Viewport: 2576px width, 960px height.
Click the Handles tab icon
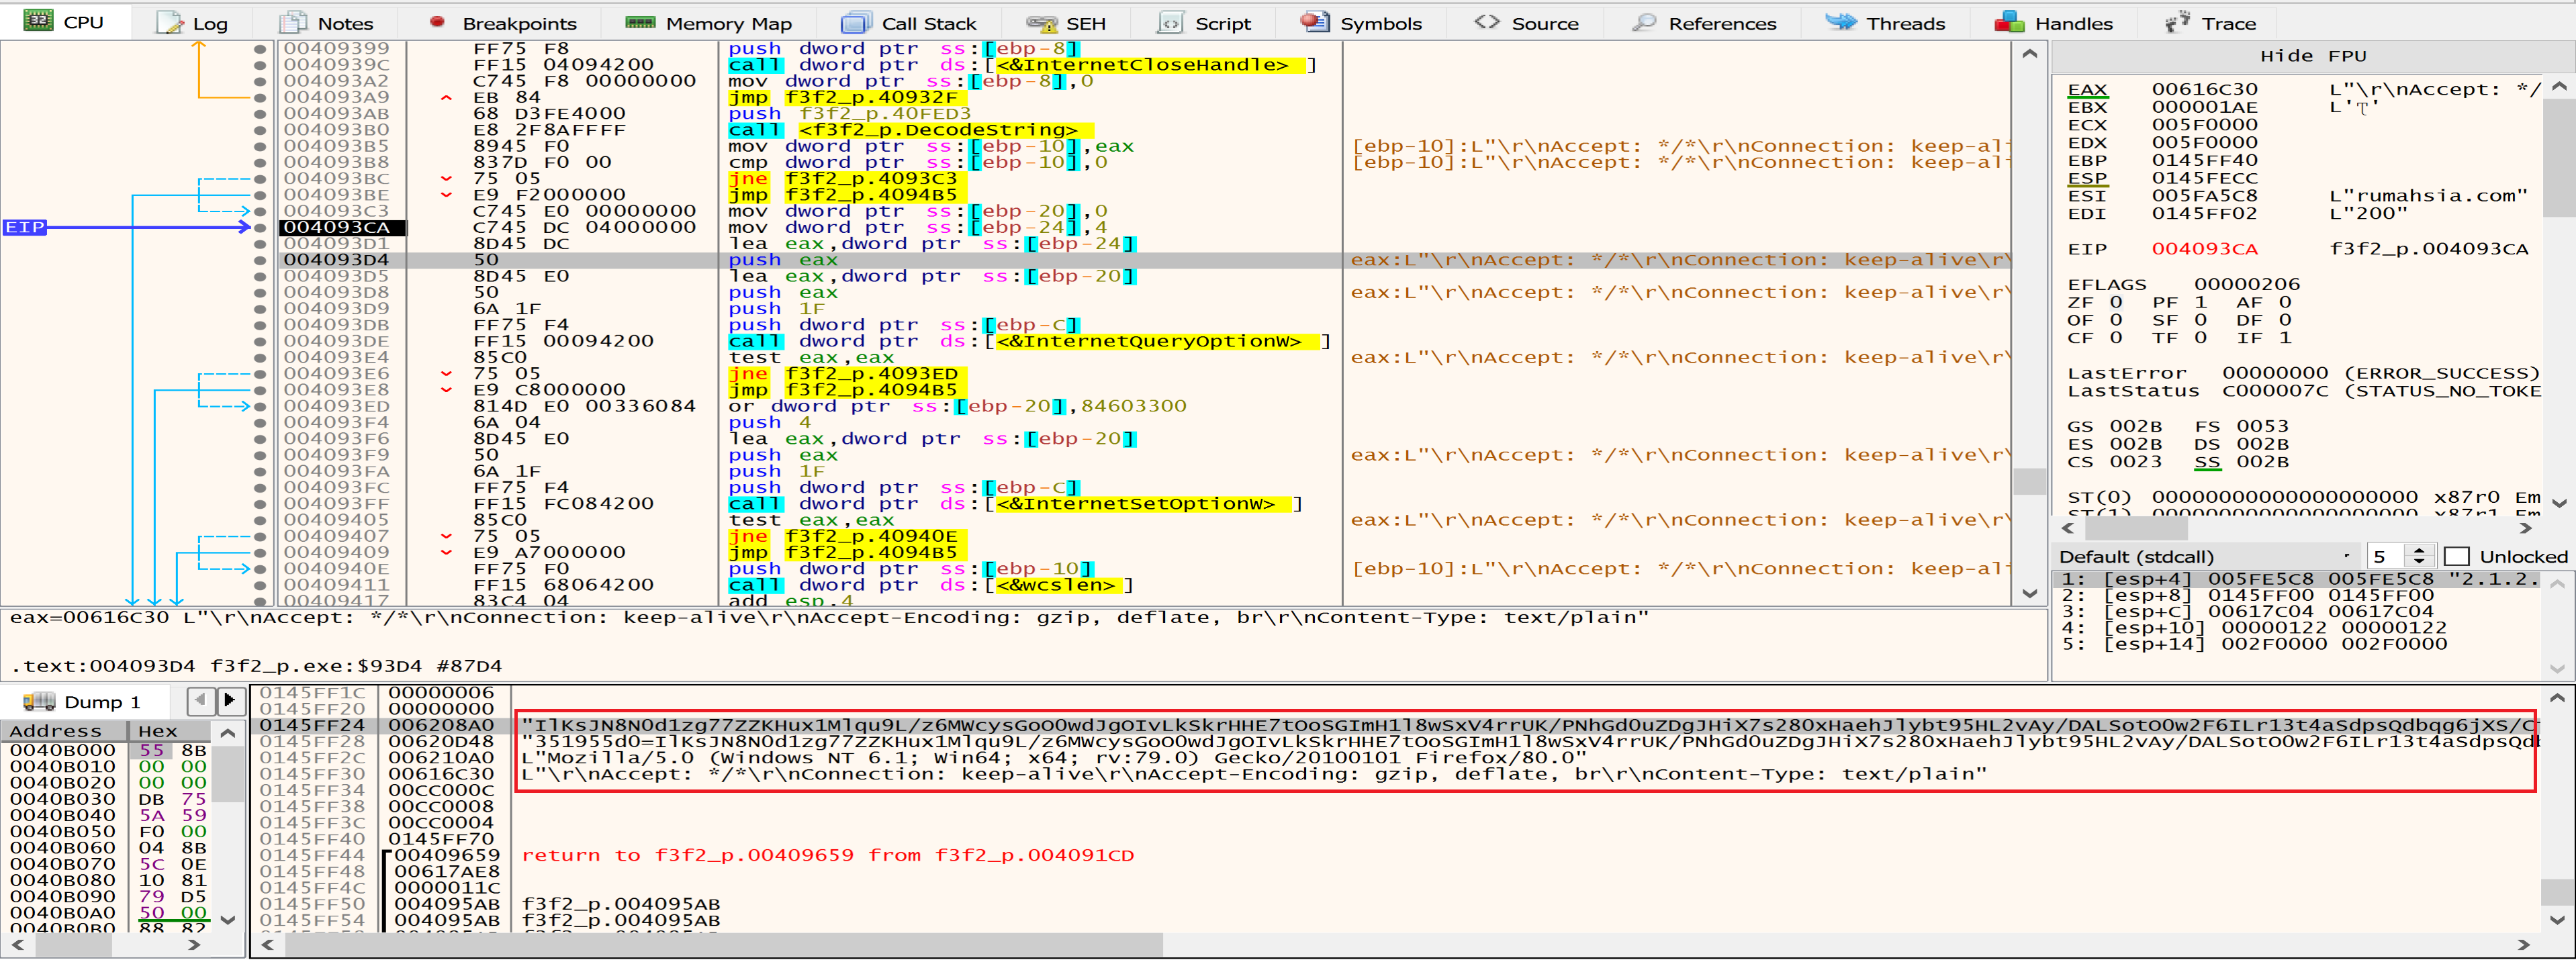pyautogui.click(x=2010, y=22)
